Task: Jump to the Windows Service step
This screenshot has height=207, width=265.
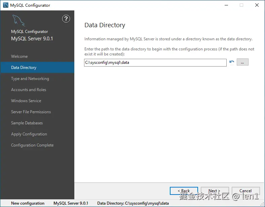Action: click(26, 101)
